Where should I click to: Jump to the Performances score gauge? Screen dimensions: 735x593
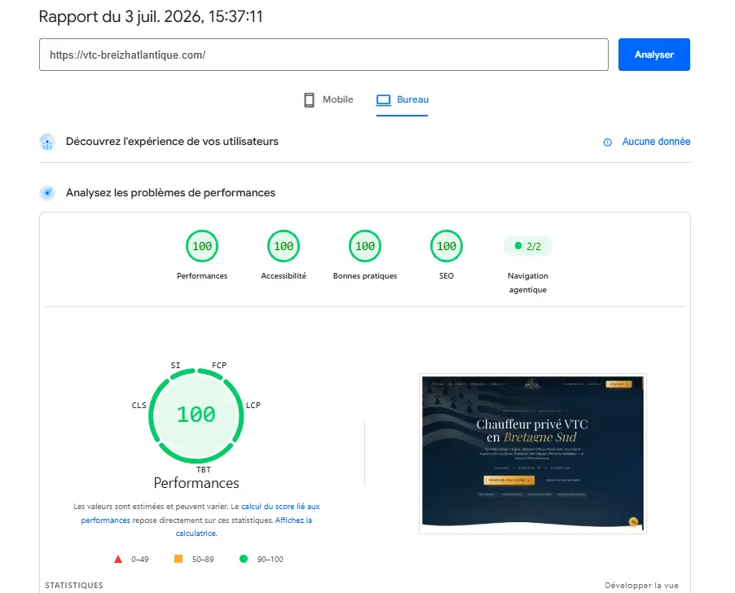202,246
